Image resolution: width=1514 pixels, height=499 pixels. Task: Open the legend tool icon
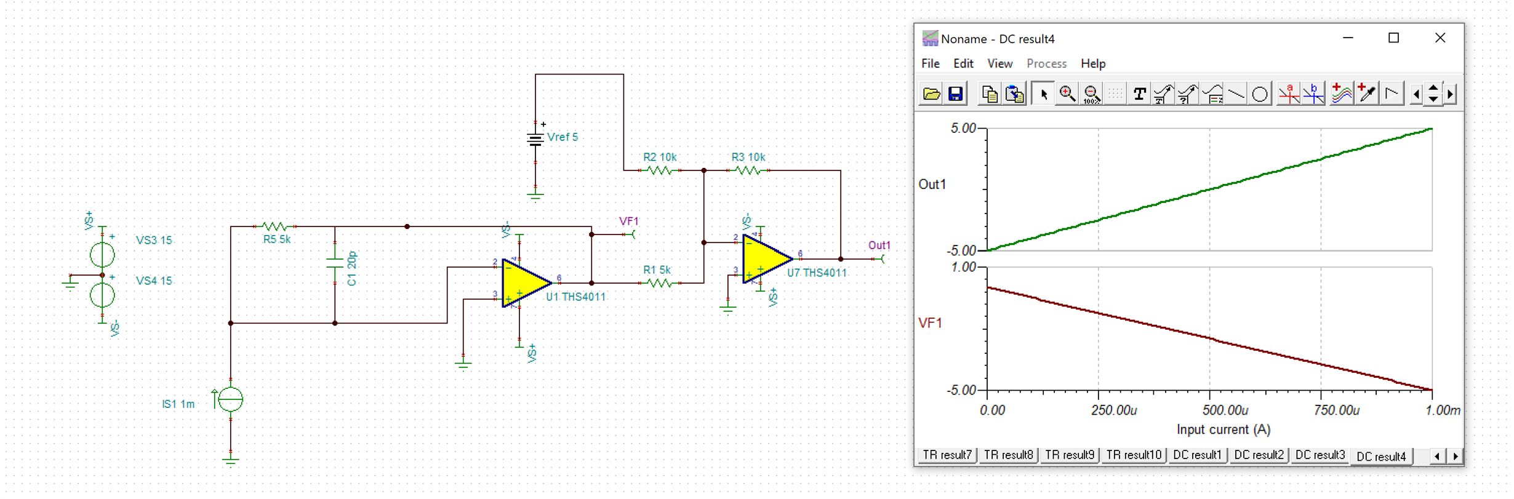click(1212, 94)
